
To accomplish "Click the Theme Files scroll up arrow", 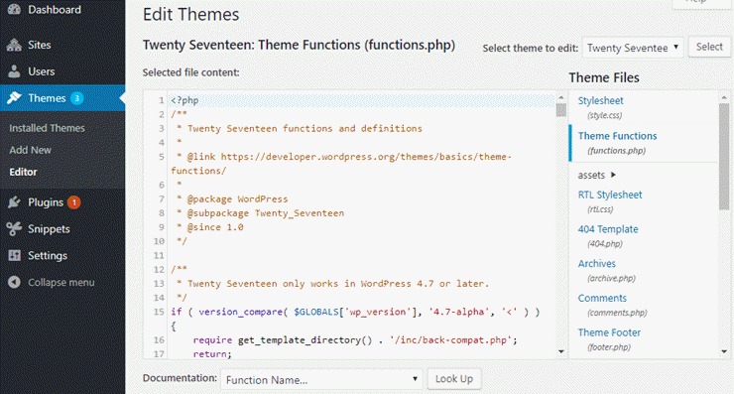I will [724, 97].
